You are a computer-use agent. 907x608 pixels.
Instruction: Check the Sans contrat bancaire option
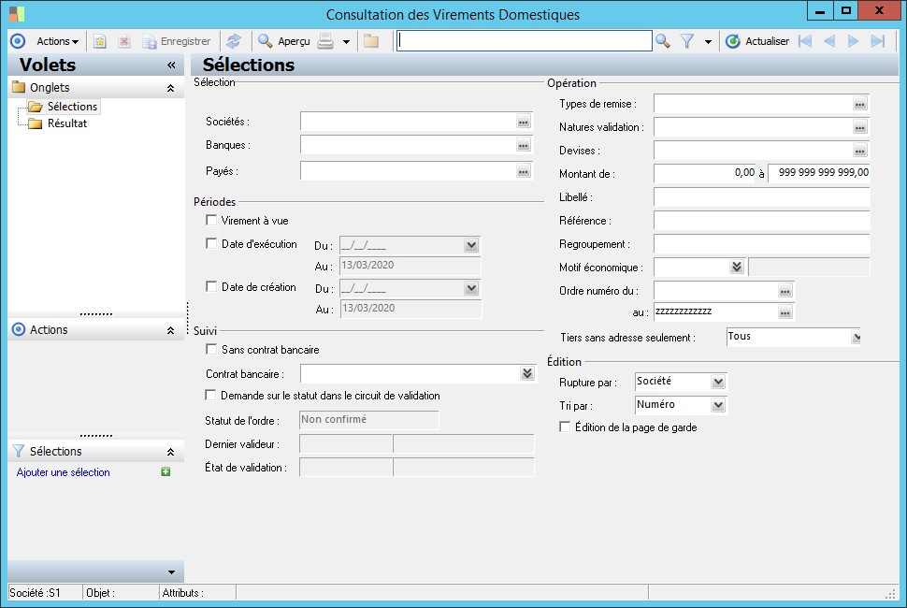point(211,350)
